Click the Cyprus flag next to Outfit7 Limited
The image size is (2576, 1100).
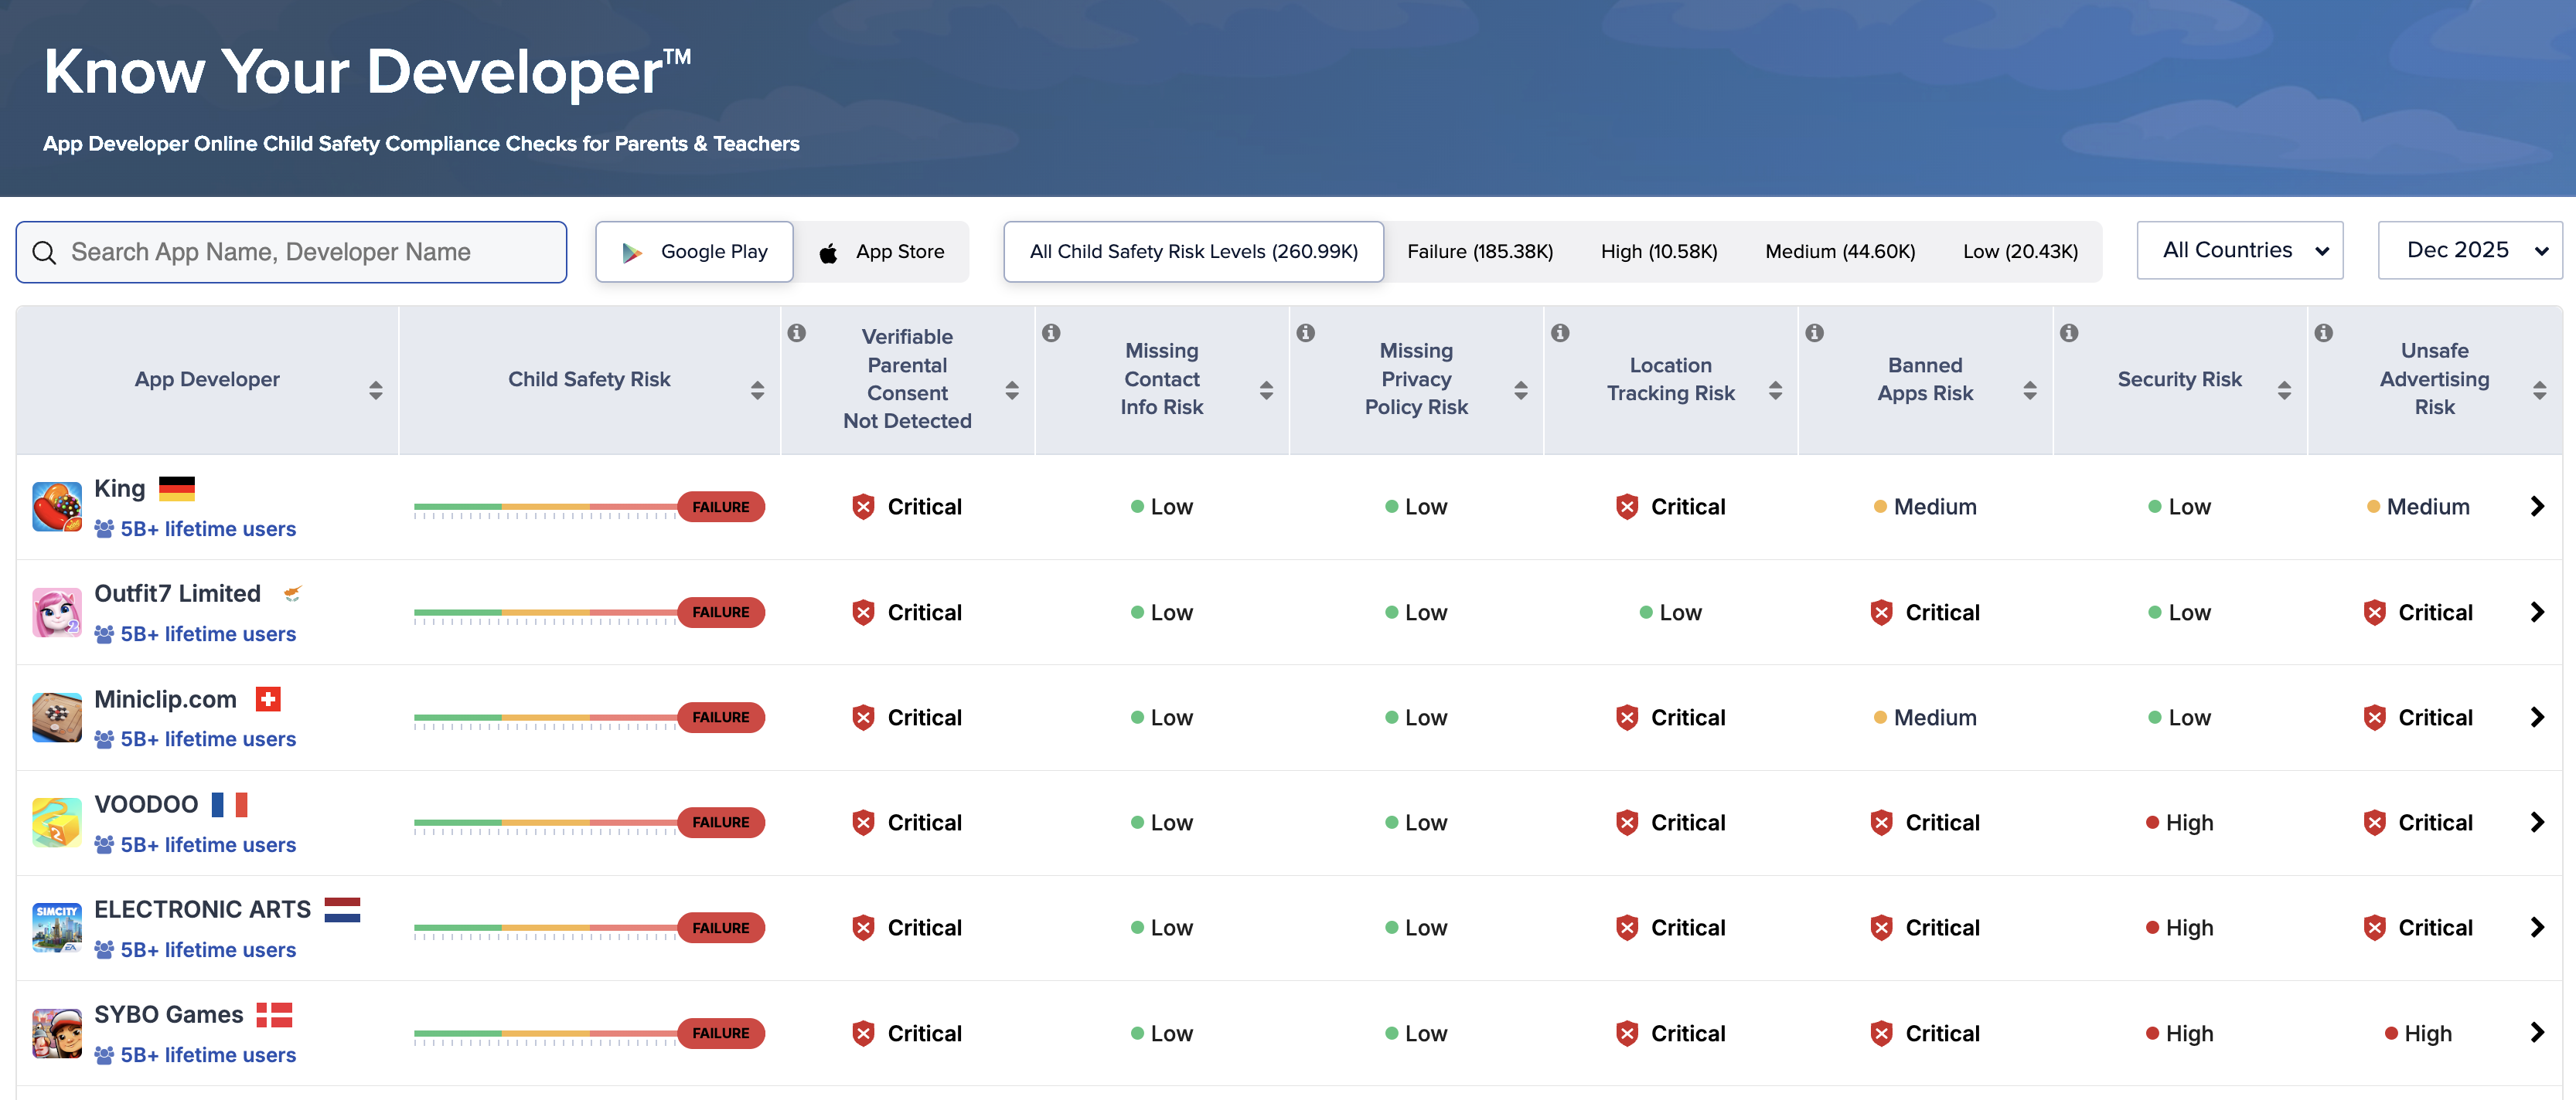click(x=292, y=593)
